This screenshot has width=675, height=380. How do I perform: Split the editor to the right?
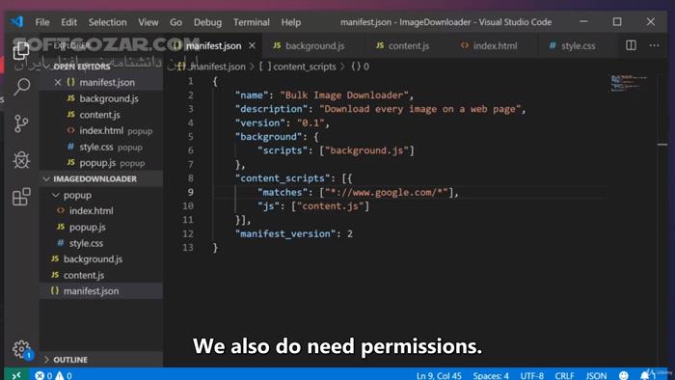click(x=631, y=45)
